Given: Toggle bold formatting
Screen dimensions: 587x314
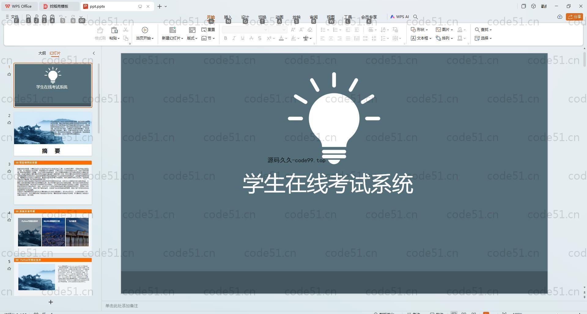Looking at the screenshot, I should pyautogui.click(x=226, y=38).
